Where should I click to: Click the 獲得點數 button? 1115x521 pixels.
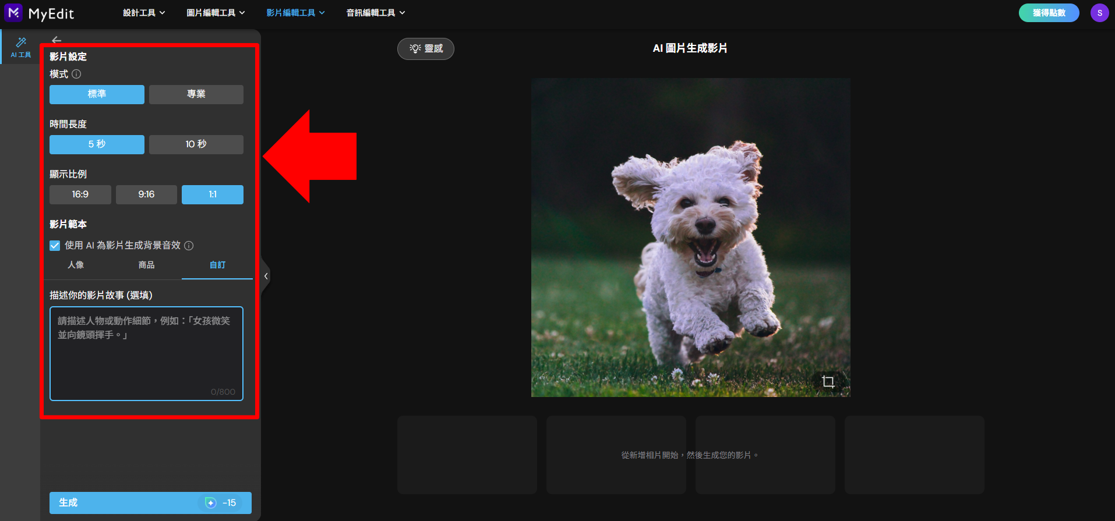tap(1049, 13)
